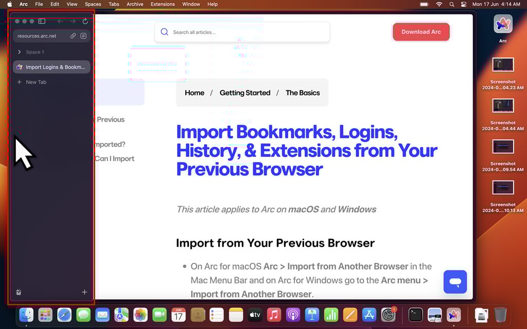
Task: Open Calendar from the dock
Action: click(179, 315)
